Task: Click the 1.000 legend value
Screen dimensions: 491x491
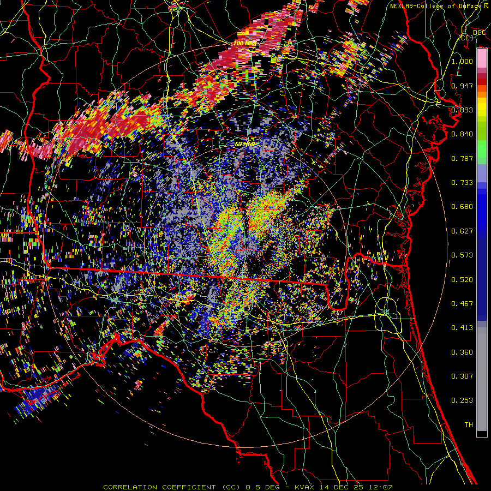Action: point(462,61)
